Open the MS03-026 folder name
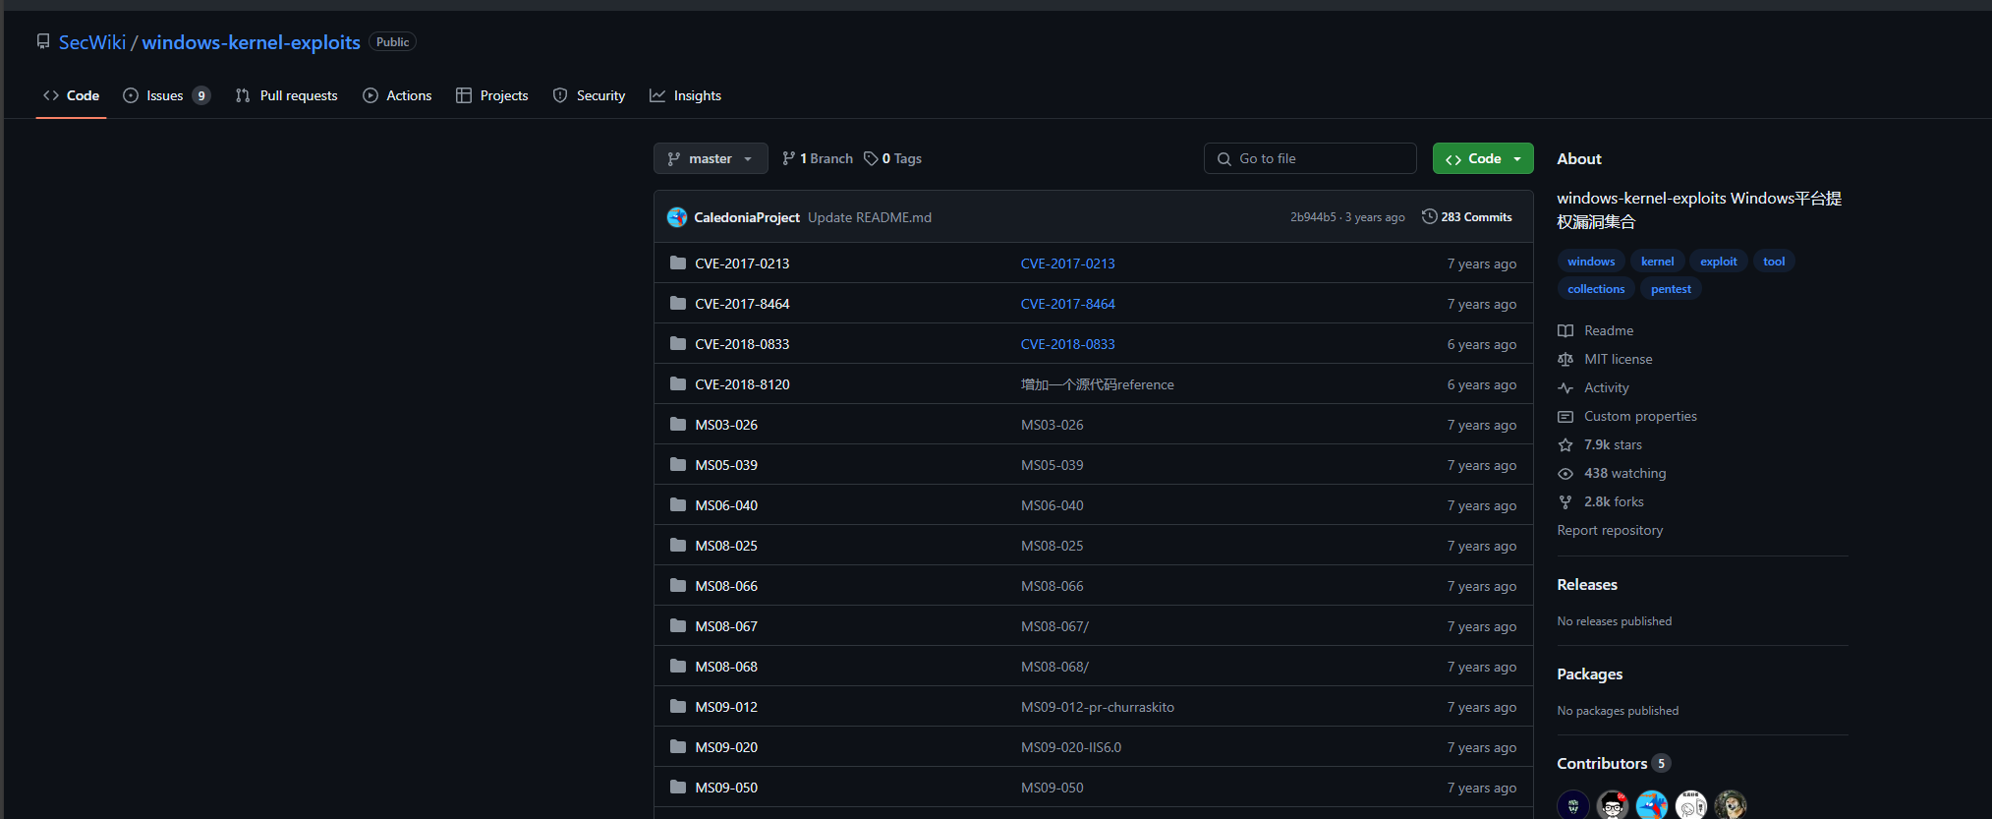The height and width of the screenshot is (819, 1992). pos(726,425)
